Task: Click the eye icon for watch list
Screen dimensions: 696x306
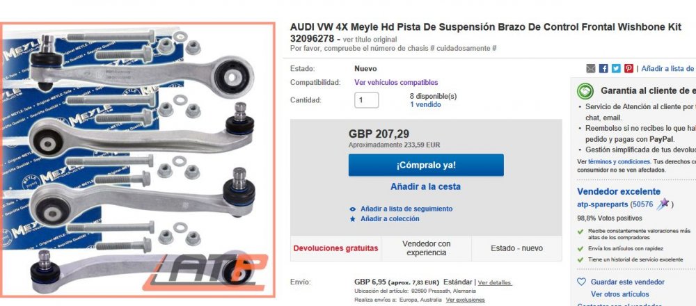Action: click(x=353, y=209)
